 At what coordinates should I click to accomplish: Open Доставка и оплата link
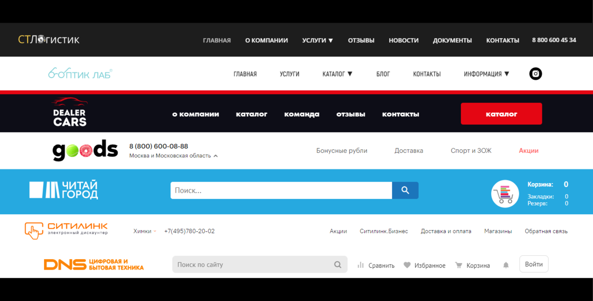446,231
